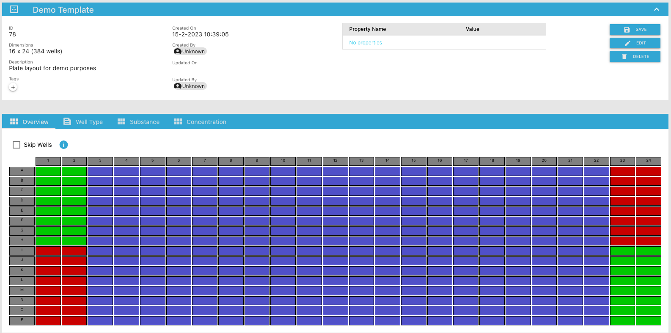Click the floppy disk save icon
This screenshot has width=671, height=333.
point(627,30)
